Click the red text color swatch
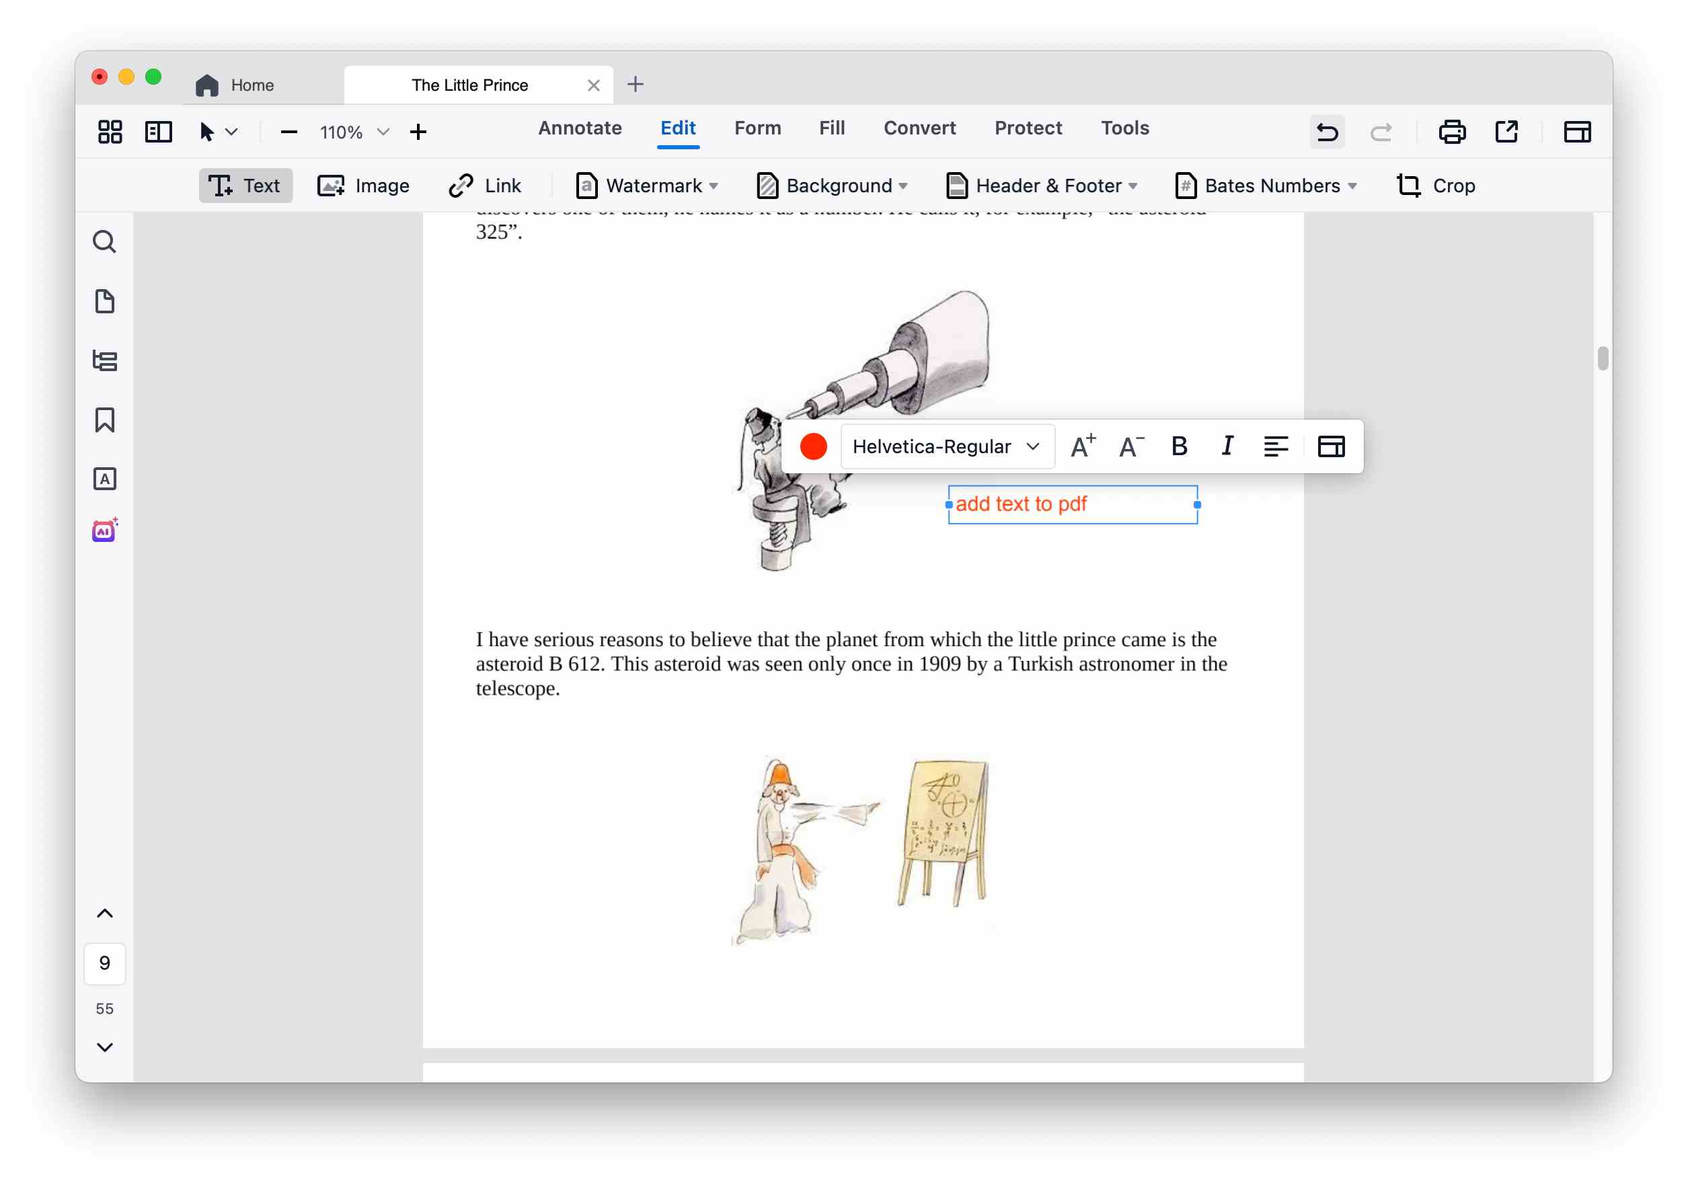The width and height of the screenshot is (1688, 1182). (813, 446)
